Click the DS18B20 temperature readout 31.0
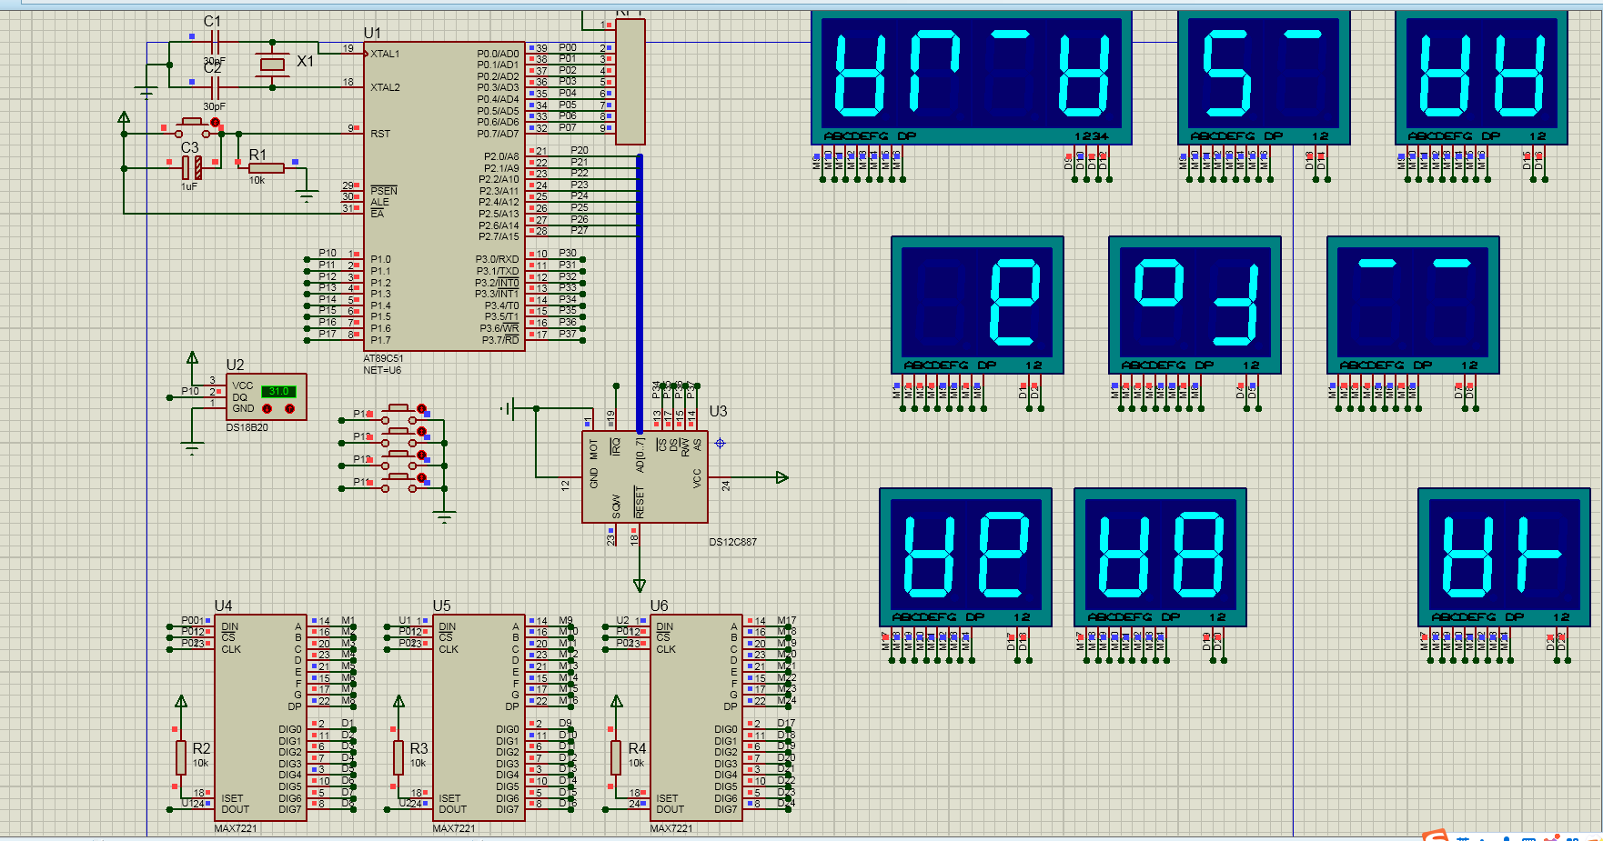Screen dimensions: 1603x841 pyautogui.click(x=278, y=391)
